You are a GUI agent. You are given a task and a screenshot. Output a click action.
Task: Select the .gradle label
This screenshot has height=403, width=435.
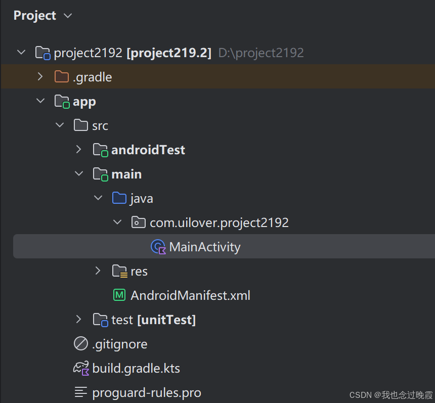(x=93, y=77)
